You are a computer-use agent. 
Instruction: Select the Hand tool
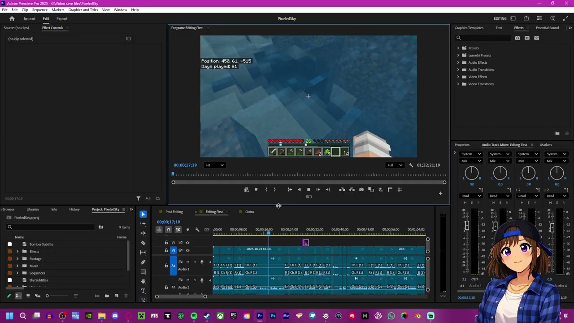(x=143, y=281)
